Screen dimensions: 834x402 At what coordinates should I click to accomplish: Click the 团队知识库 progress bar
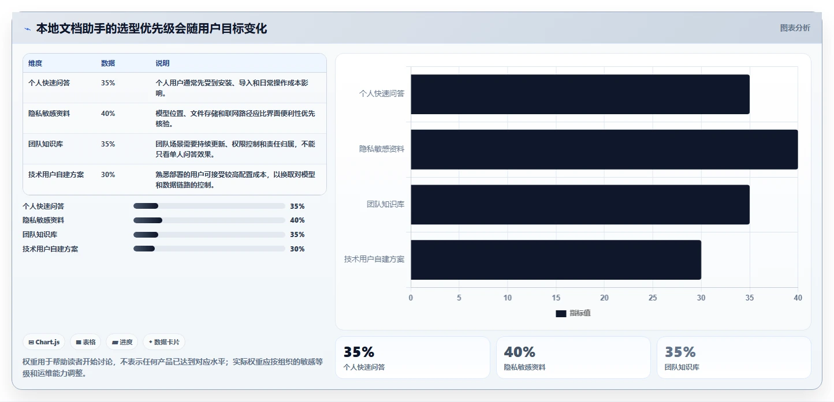209,235
